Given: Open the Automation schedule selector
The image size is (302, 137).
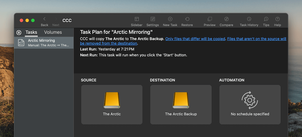Looking at the screenshot, I should [250, 105].
